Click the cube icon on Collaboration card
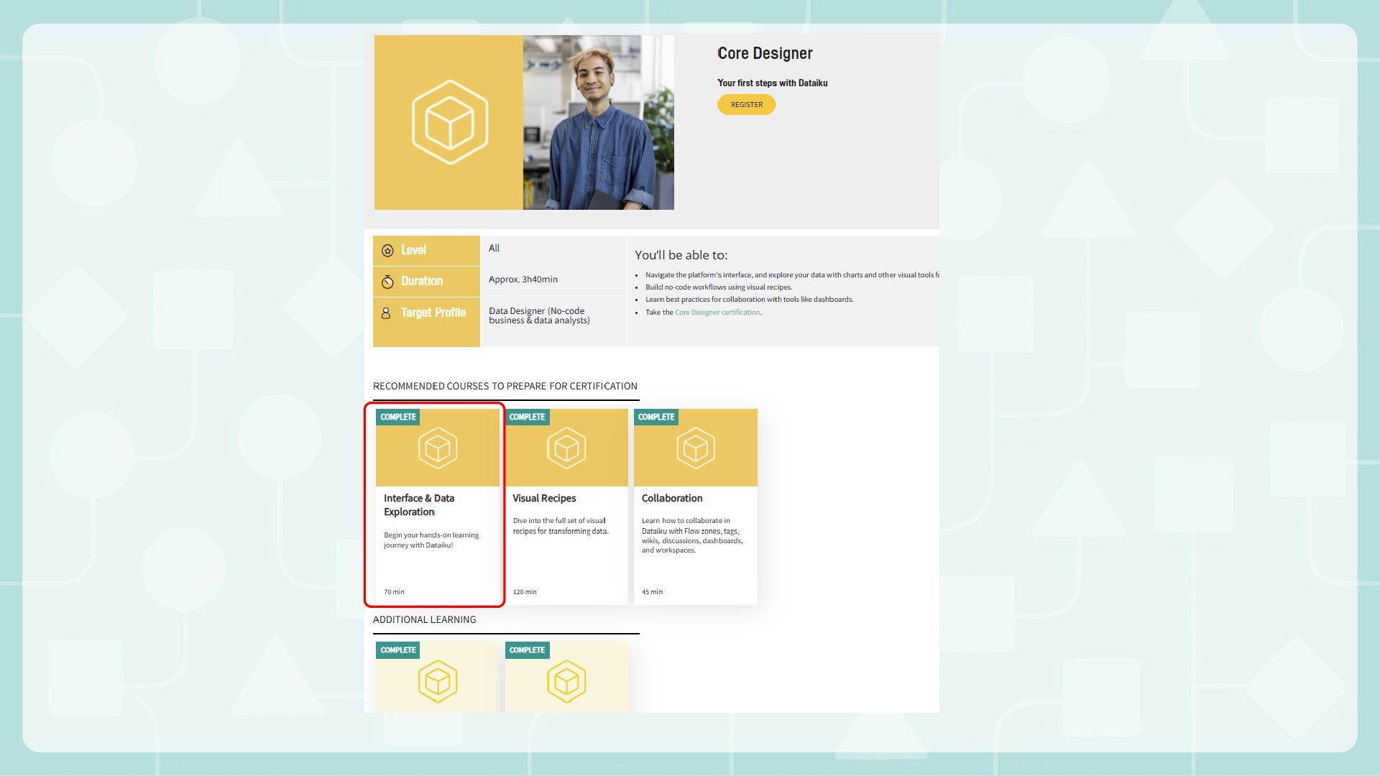 click(x=695, y=448)
